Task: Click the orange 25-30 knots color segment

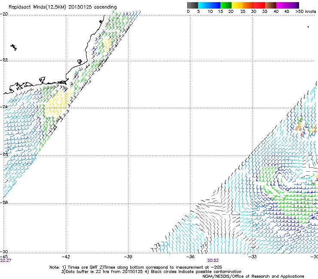Action: (248, 5)
